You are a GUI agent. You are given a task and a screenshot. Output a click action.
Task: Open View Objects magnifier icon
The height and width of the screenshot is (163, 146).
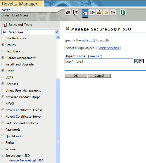[x=92, y=12]
